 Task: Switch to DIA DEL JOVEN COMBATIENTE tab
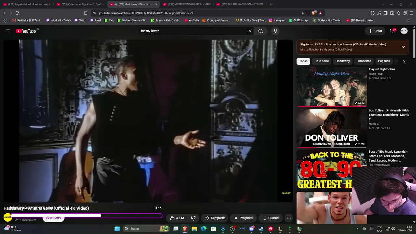(x=240, y=4)
